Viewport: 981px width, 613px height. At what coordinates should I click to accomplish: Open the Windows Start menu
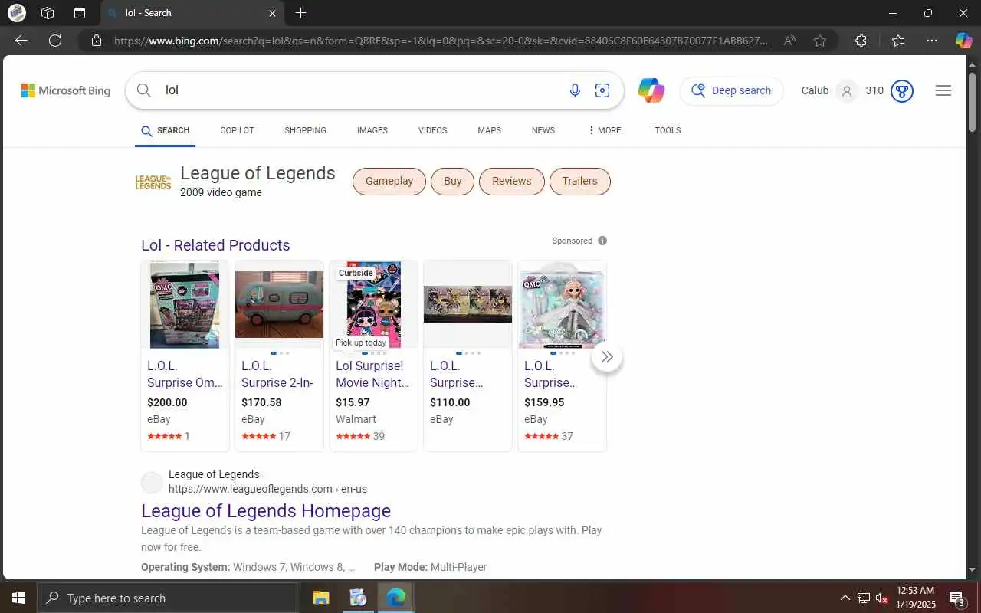click(18, 598)
